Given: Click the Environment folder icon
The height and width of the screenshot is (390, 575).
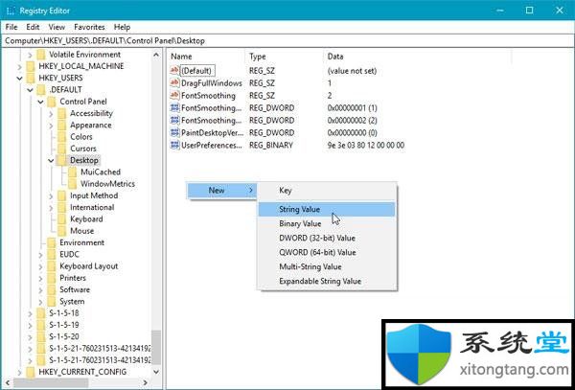Looking at the screenshot, I should tap(52, 242).
